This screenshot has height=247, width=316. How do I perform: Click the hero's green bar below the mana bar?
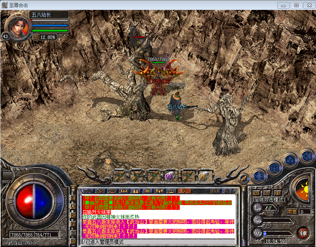click(x=50, y=31)
